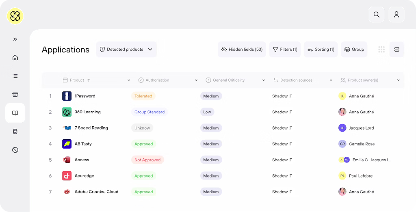Click the Tolerated authorization tag
This screenshot has height=212, width=416.
(x=143, y=96)
